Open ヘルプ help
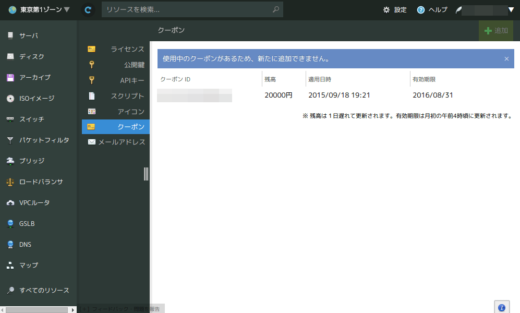This screenshot has height=313, width=520. (432, 10)
